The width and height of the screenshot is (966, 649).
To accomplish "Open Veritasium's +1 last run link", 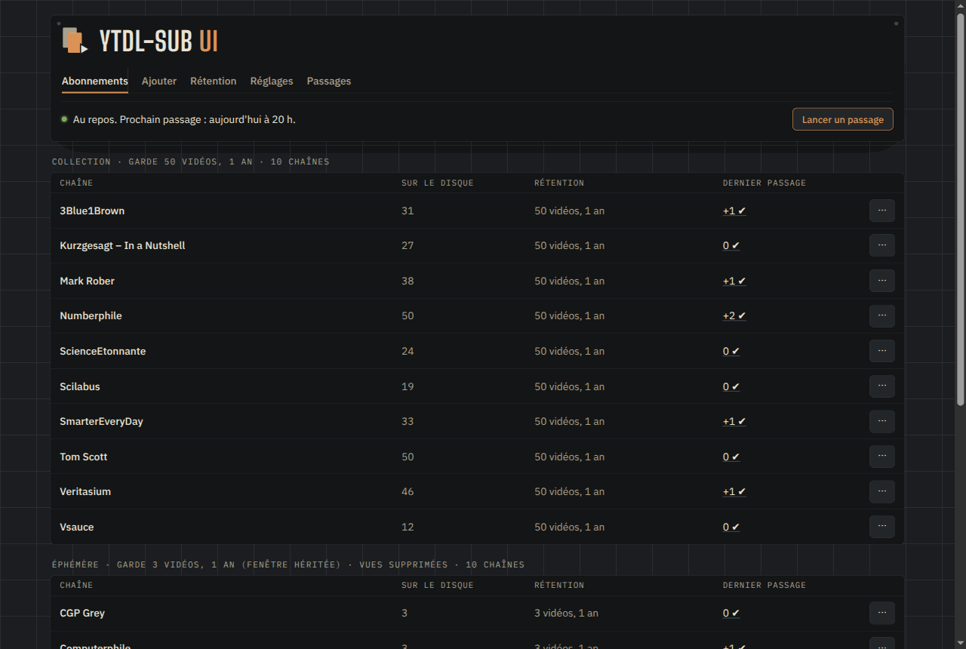I will pos(734,491).
